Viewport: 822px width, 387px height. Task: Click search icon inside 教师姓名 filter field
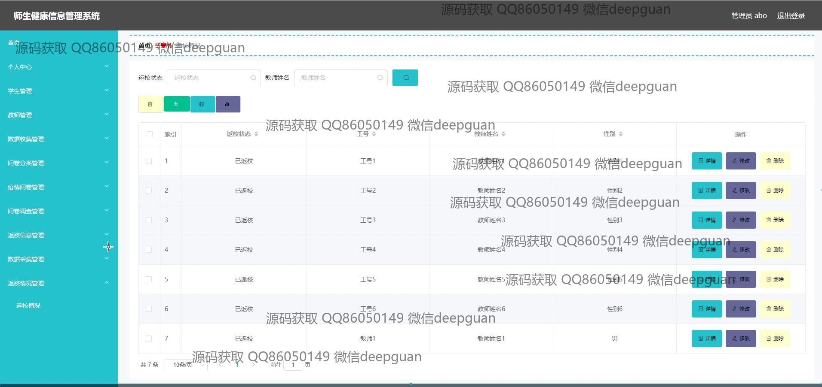[x=380, y=78]
